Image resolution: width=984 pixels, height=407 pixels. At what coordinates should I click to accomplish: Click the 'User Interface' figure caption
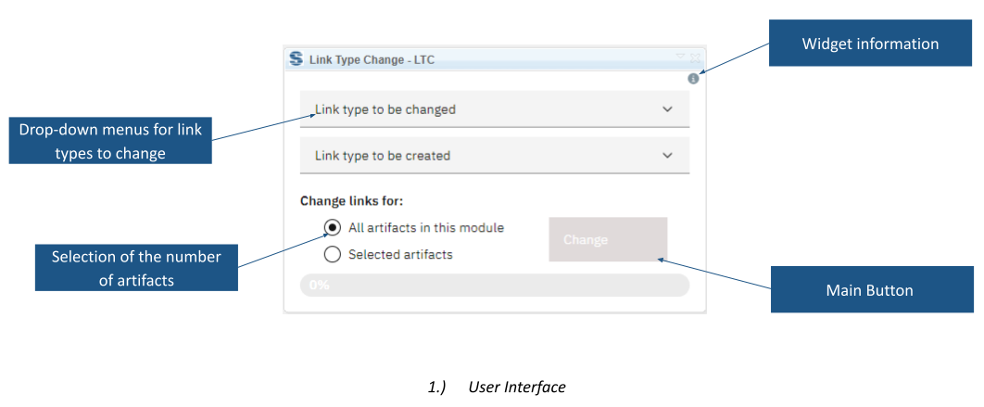[x=516, y=387]
